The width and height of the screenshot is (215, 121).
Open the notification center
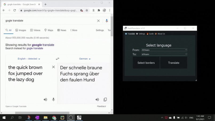pos(209,118)
